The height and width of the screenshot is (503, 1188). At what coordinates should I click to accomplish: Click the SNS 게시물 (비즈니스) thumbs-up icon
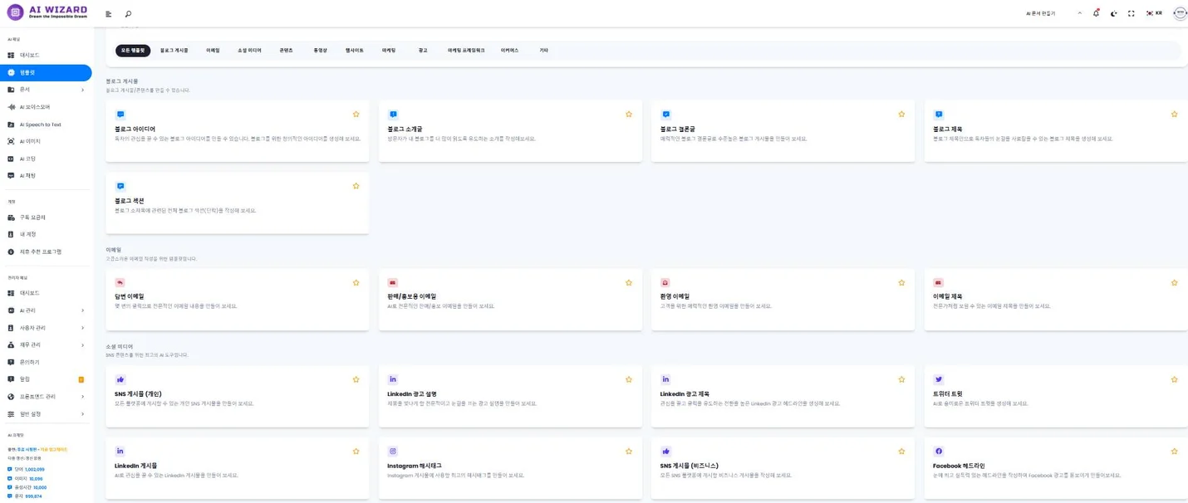coord(665,452)
